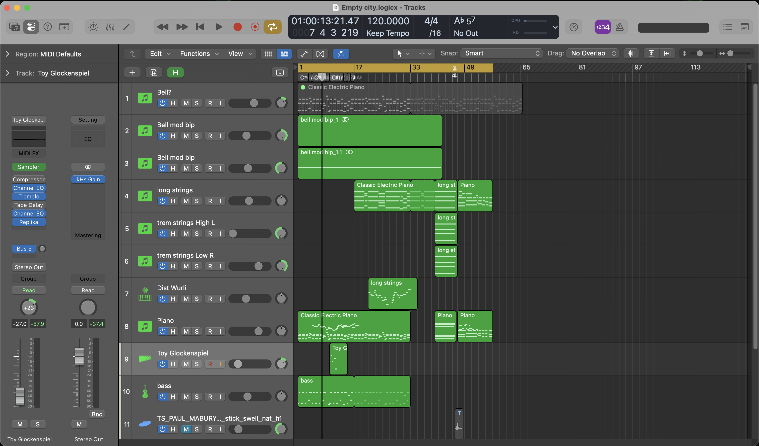Toggle the Metronome click
759x446 pixels.
tap(619, 27)
